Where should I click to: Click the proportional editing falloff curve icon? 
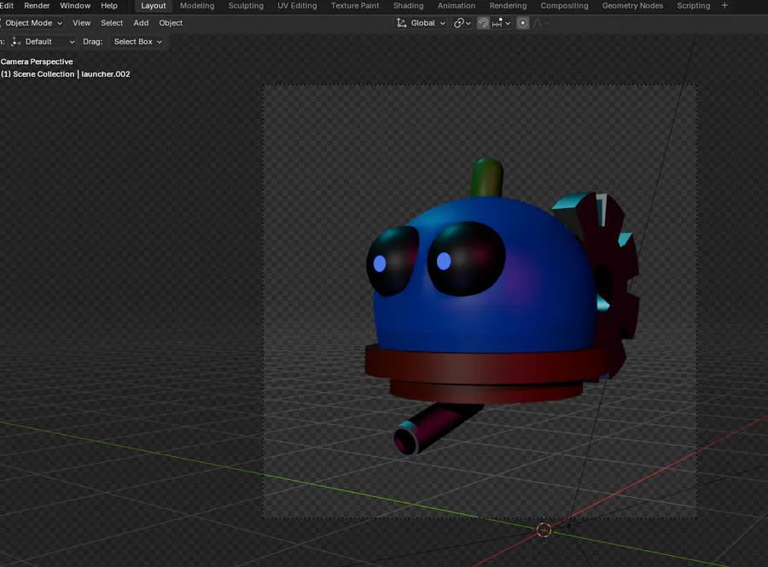pyautogui.click(x=538, y=23)
